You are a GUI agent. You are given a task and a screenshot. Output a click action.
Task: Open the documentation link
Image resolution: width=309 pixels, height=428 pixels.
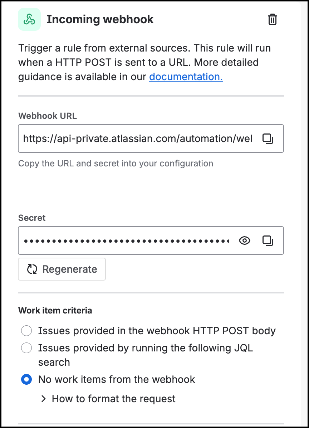tap(185, 77)
